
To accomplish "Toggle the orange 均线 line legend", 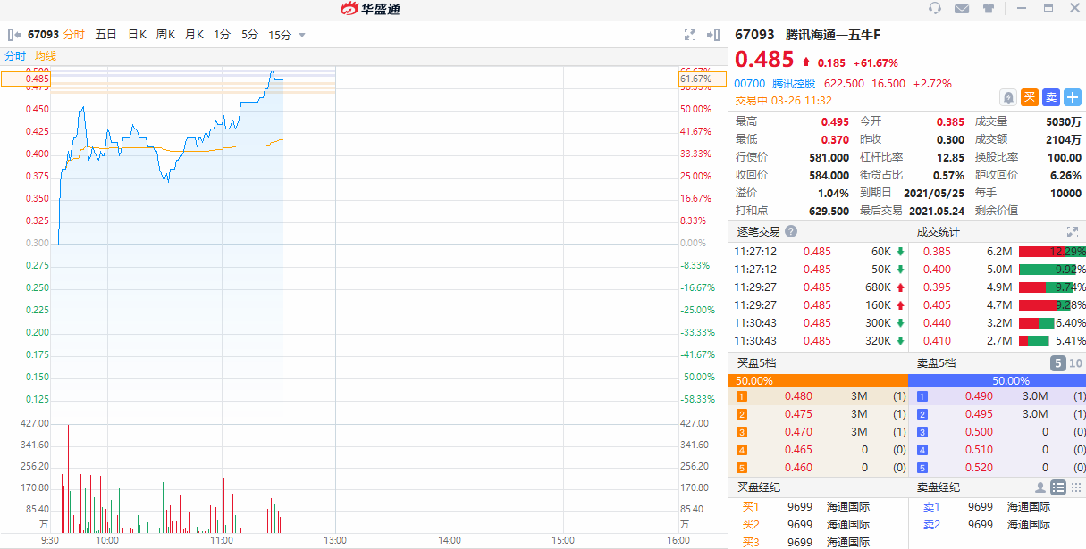I will (x=45, y=56).
